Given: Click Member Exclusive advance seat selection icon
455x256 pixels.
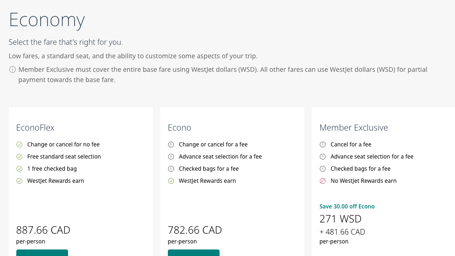Looking at the screenshot, I should click(x=323, y=157).
